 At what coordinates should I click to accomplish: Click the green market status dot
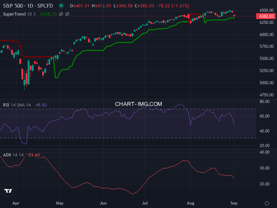click(x=61, y=6)
